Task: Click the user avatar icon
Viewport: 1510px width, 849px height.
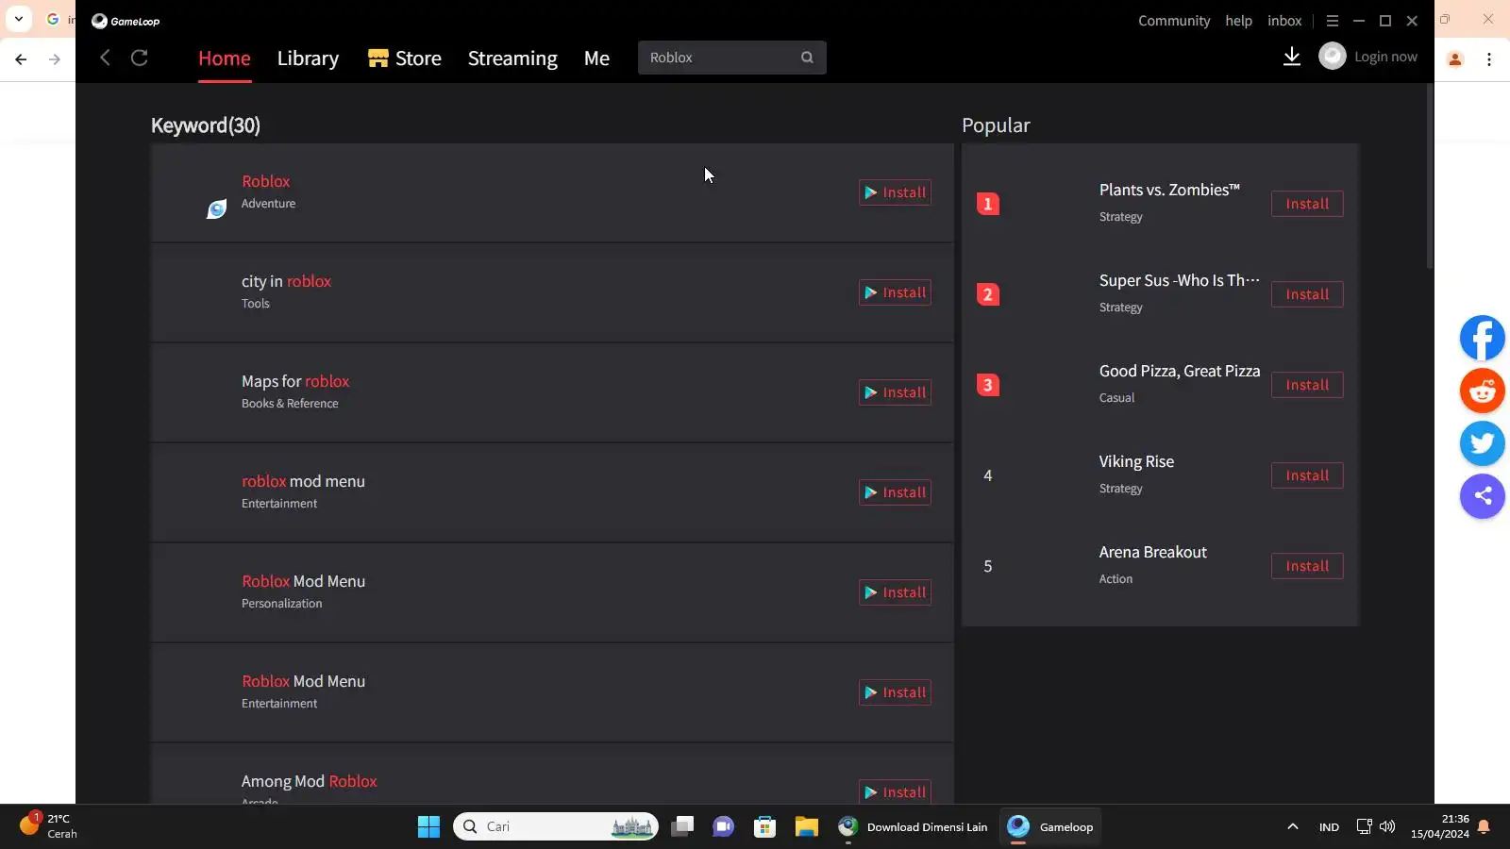Action: [x=1332, y=57]
